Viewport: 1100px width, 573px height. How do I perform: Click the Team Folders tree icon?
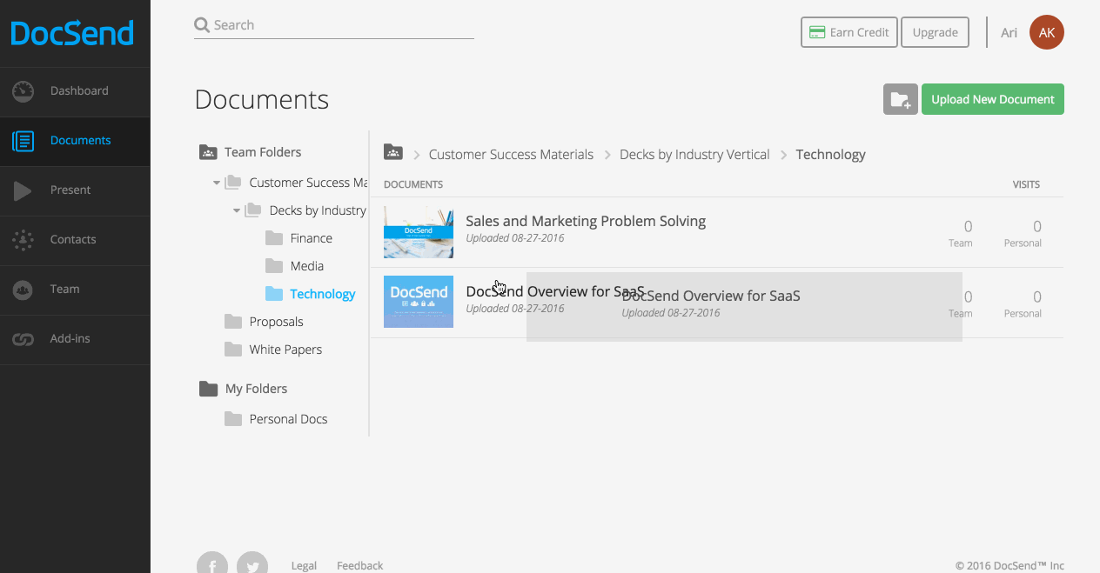(208, 152)
